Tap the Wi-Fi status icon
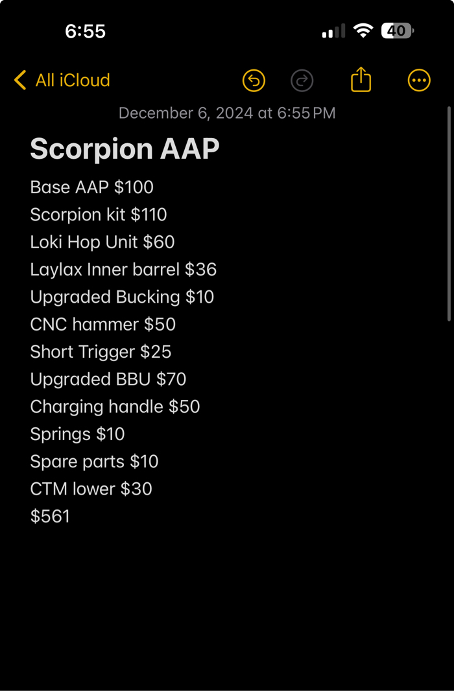This screenshot has height=691, width=454. pyautogui.click(x=363, y=30)
